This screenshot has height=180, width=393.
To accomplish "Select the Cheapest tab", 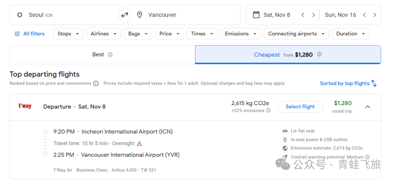I will coord(287,55).
